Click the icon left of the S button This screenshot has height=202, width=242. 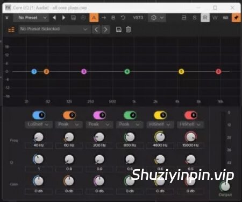click(x=184, y=18)
